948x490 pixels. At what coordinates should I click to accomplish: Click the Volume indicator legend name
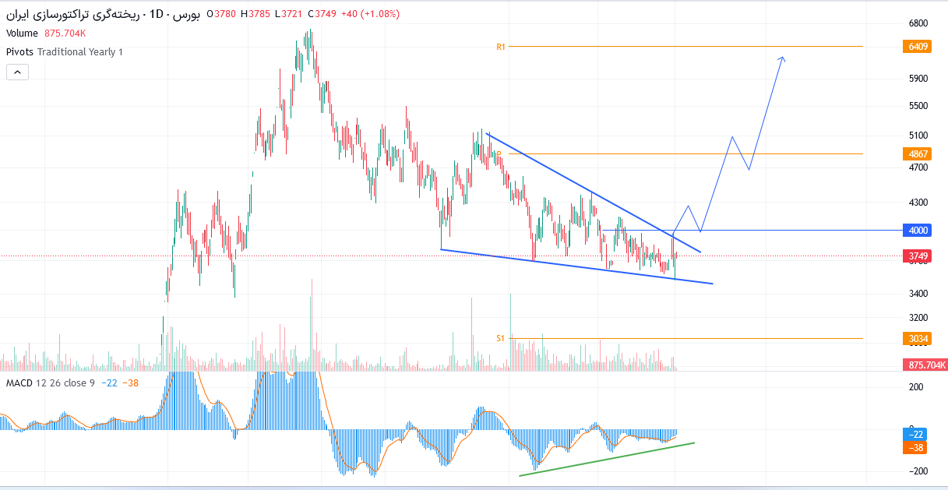click(22, 33)
